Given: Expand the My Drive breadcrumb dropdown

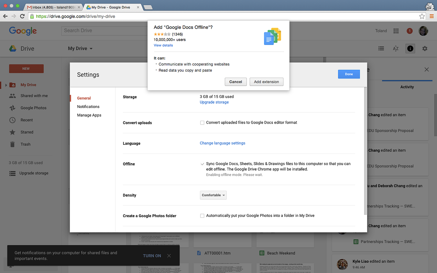Looking at the screenshot, I should coord(91,48).
